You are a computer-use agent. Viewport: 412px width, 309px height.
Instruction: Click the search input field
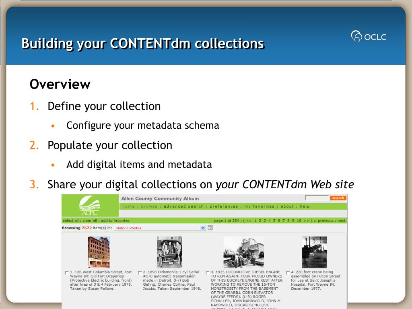click(x=317, y=198)
